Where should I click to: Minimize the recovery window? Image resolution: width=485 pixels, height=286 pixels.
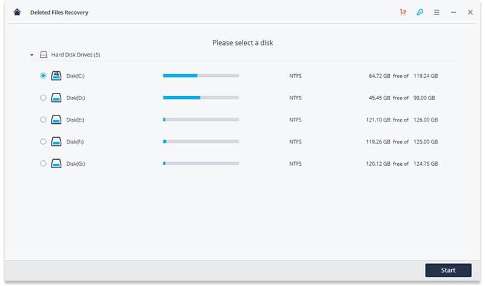[x=453, y=12]
